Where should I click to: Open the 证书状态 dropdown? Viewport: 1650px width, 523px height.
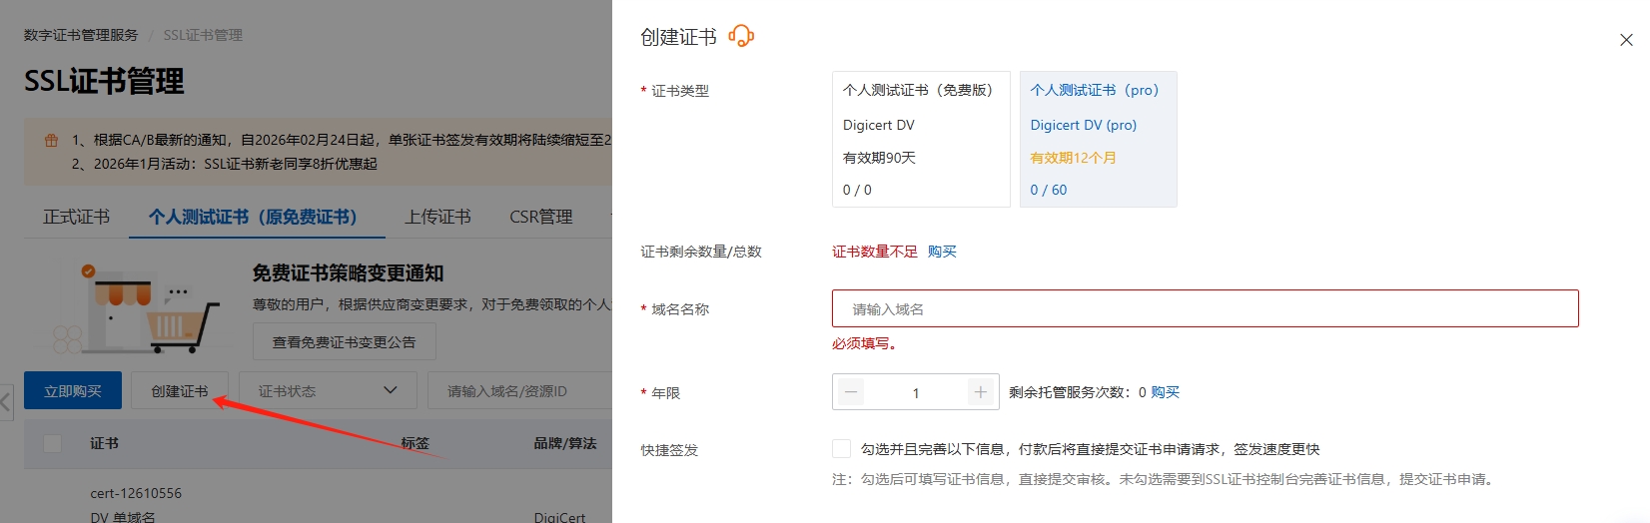click(328, 391)
